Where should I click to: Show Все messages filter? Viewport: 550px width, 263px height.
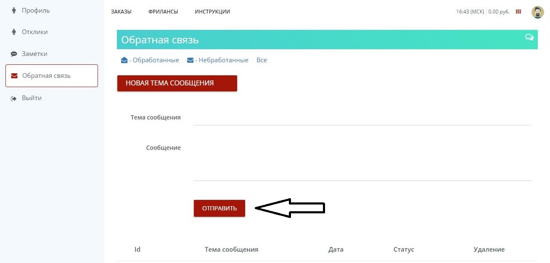262,60
